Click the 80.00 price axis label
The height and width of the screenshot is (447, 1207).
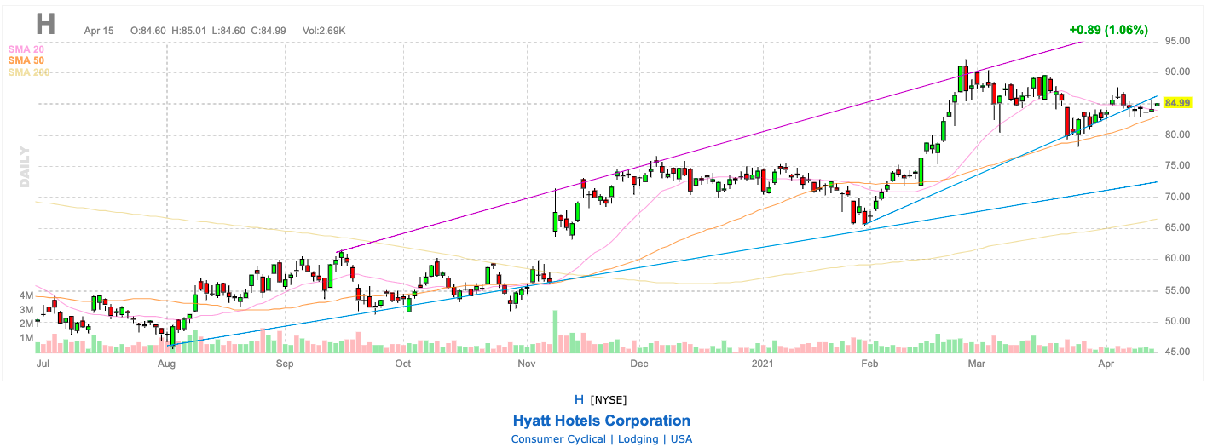tap(1178, 135)
